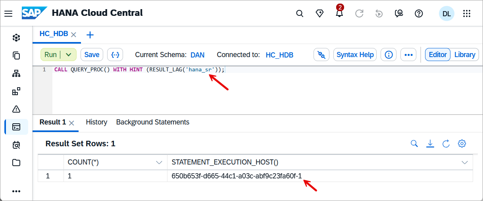
Task: Show more sidebar items ellipsis
Action: tap(16, 191)
